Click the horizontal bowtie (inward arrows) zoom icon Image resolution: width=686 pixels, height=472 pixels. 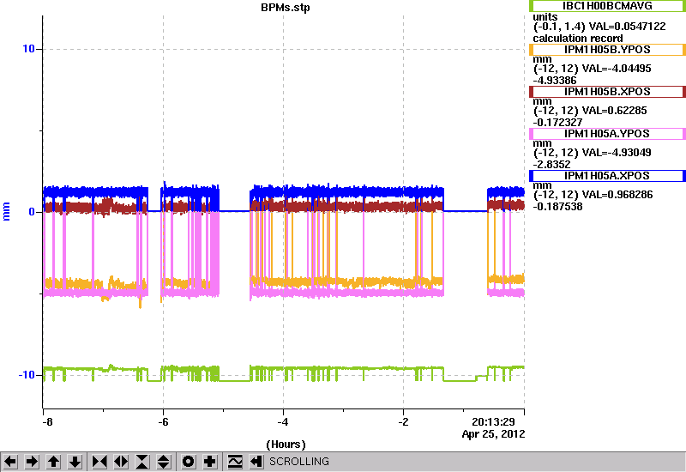99,462
